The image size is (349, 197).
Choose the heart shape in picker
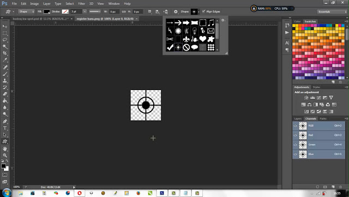click(x=202, y=39)
